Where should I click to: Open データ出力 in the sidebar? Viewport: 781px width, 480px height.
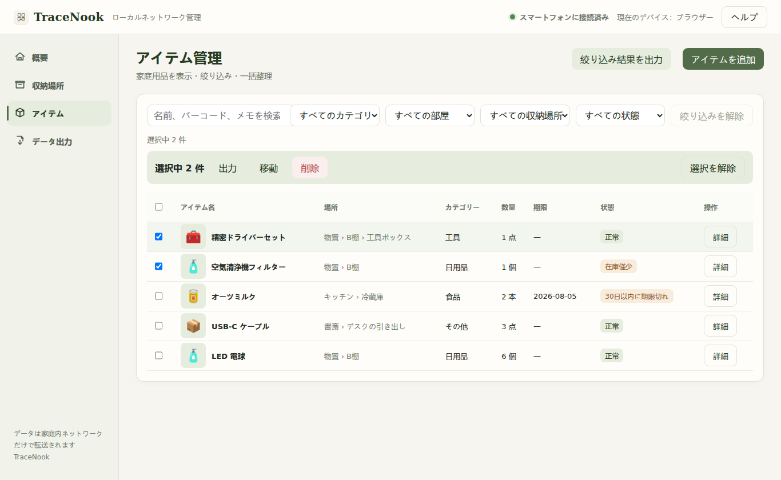[59, 141]
